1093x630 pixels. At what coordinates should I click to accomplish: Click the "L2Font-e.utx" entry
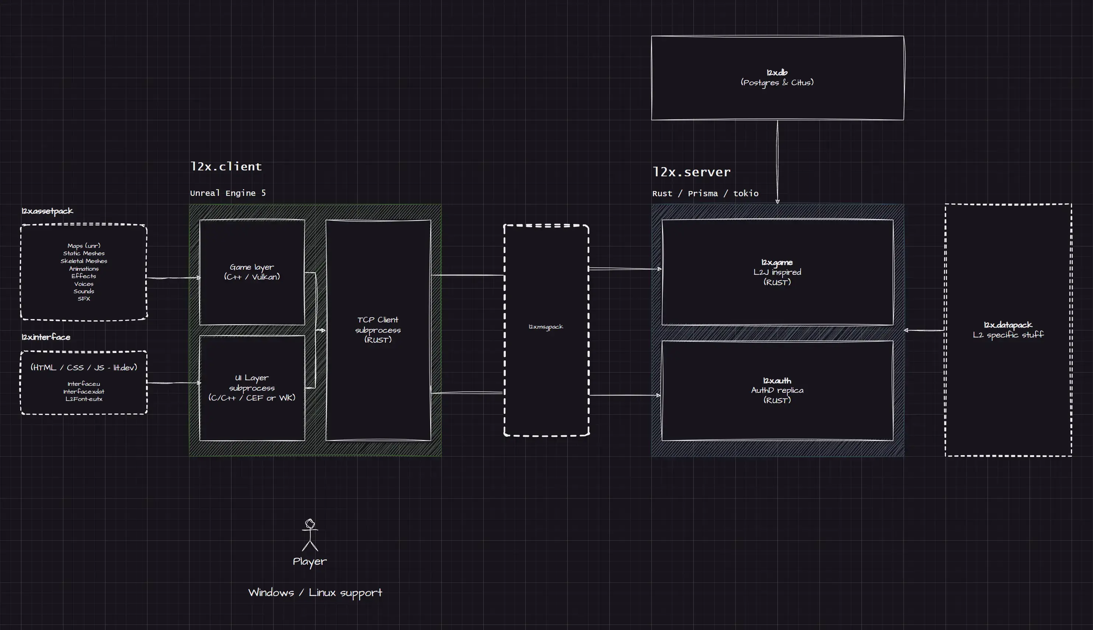click(x=84, y=399)
